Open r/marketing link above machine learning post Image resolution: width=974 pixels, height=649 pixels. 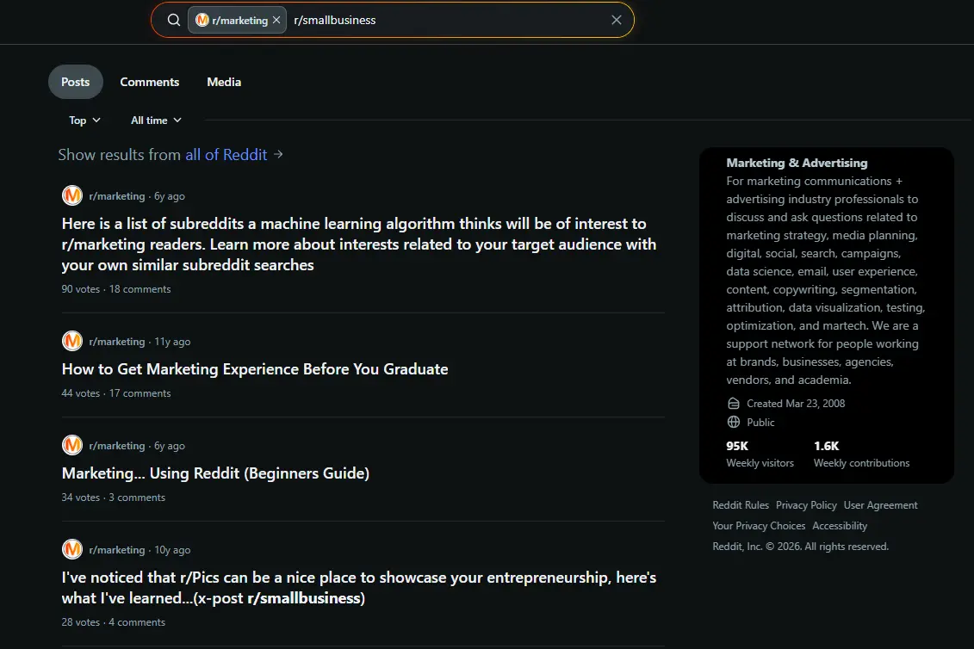point(117,196)
